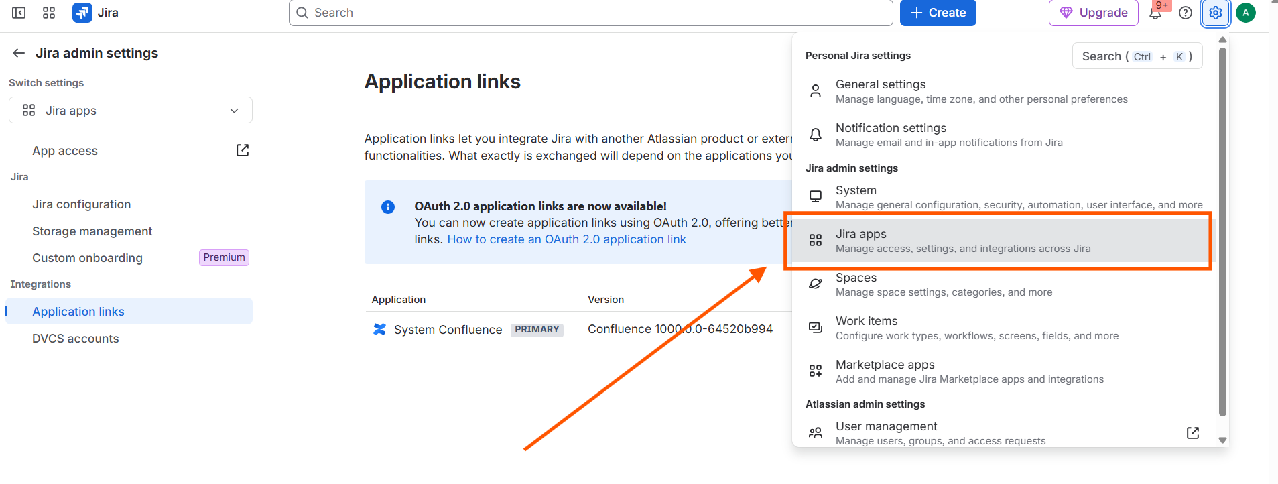The image size is (1278, 484).
Task: Click the monitor icon for System
Action: click(x=816, y=196)
